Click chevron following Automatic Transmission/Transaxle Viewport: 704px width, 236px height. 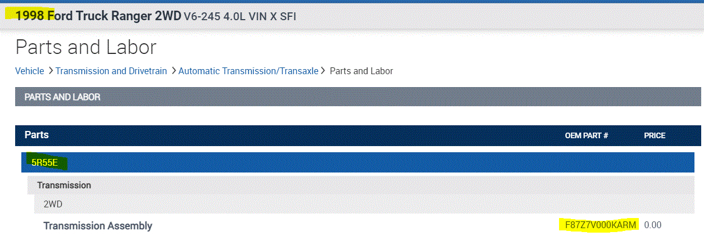pyautogui.click(x=323, y=71)
